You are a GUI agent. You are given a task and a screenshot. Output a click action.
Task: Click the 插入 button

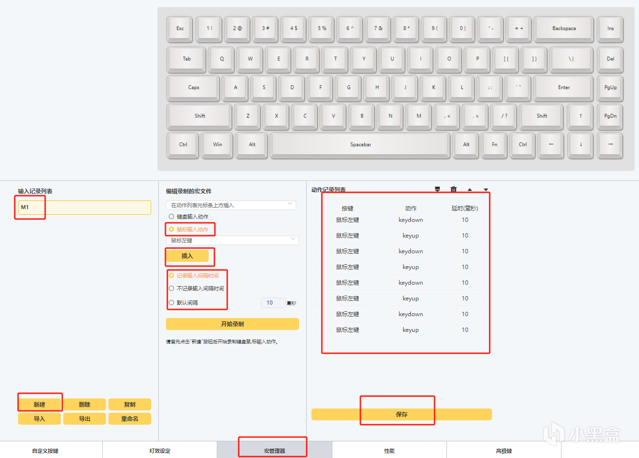tap(187, 256)
